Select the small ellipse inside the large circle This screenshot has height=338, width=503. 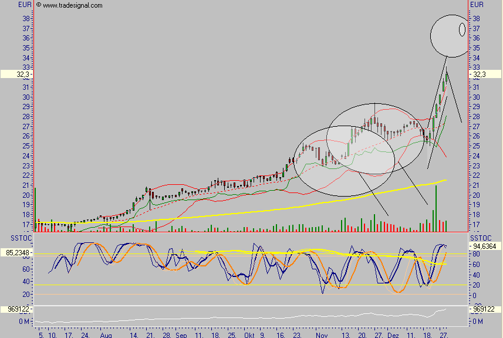(x=462, y=29)
